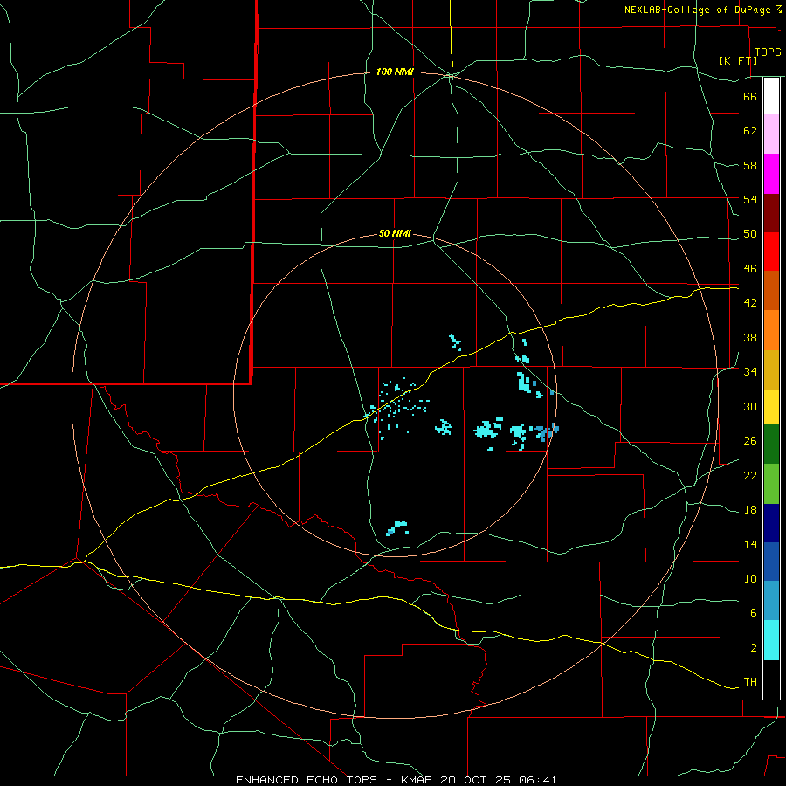This screenshot has height=786, width=786.
Task: Click the '100 NMI' range ring label
Action: 395,72
